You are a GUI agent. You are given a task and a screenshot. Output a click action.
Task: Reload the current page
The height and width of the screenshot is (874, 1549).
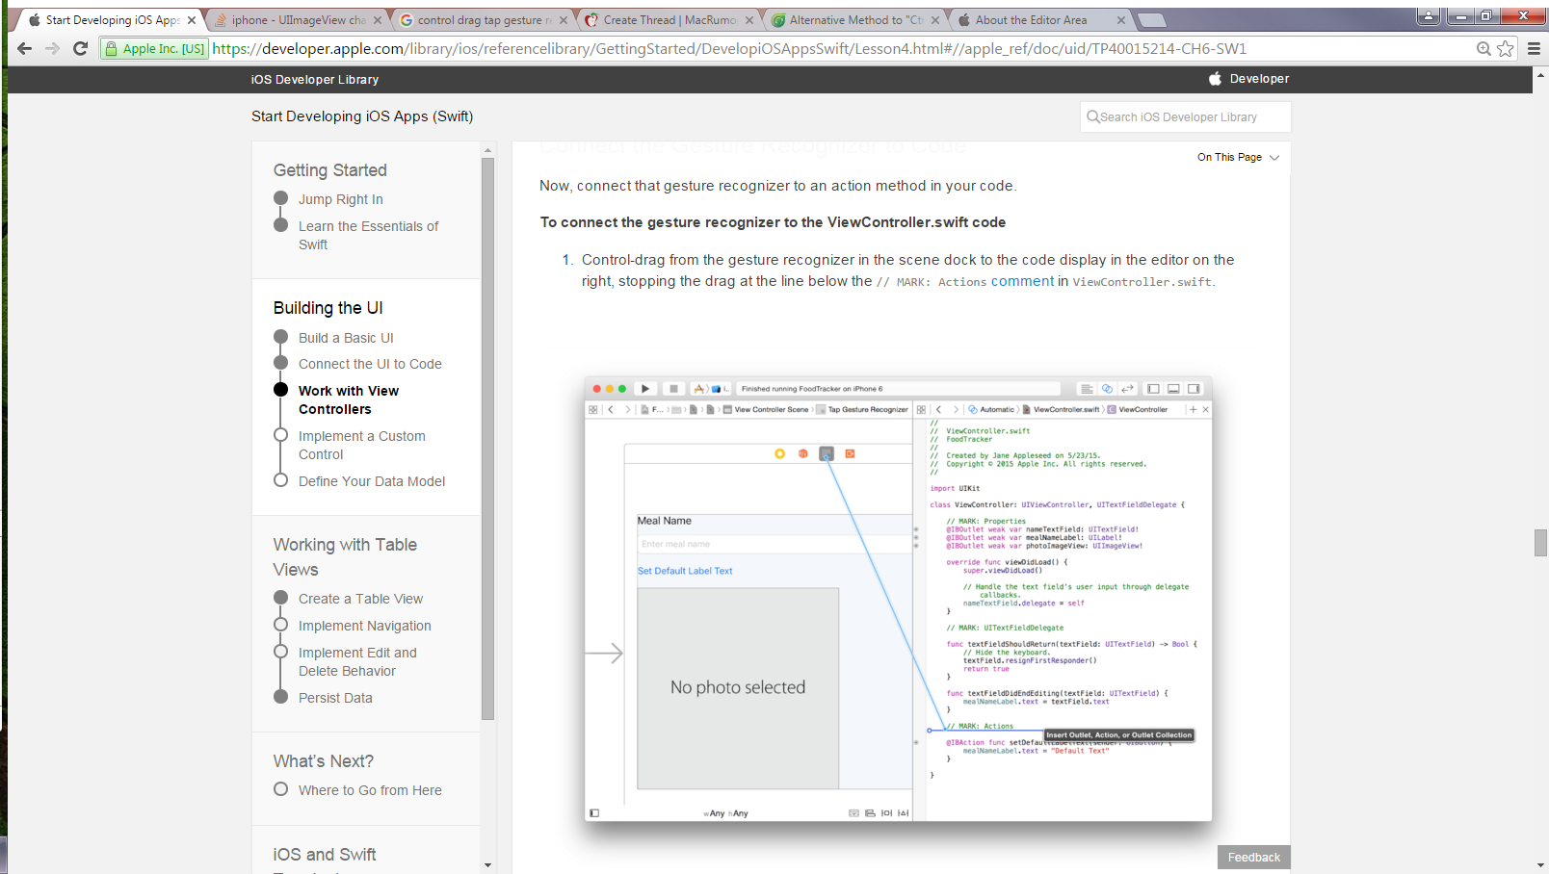click(81, 48)
